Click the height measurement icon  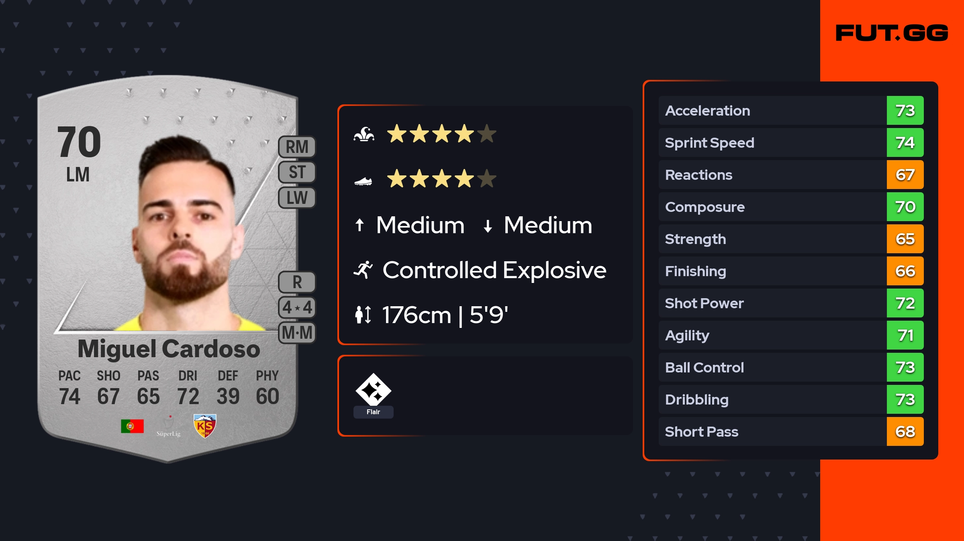coord(363,315)
